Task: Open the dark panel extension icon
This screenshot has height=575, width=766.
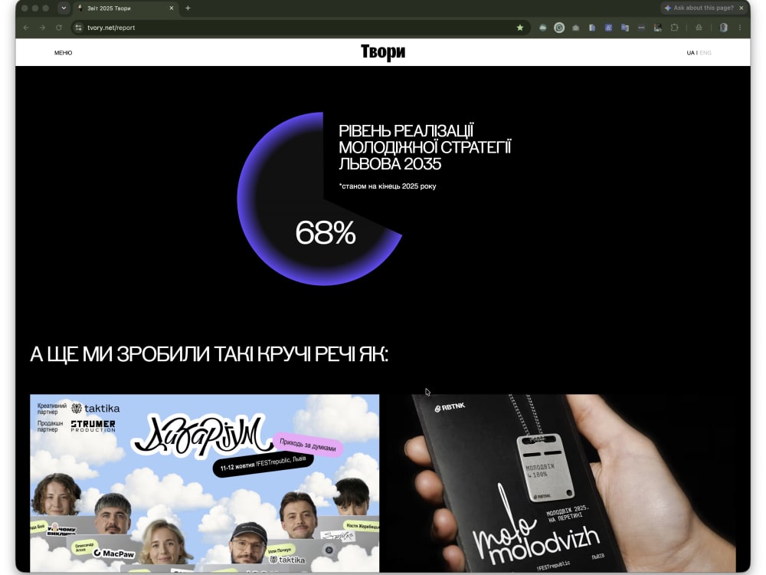Action: pos(658,28)
